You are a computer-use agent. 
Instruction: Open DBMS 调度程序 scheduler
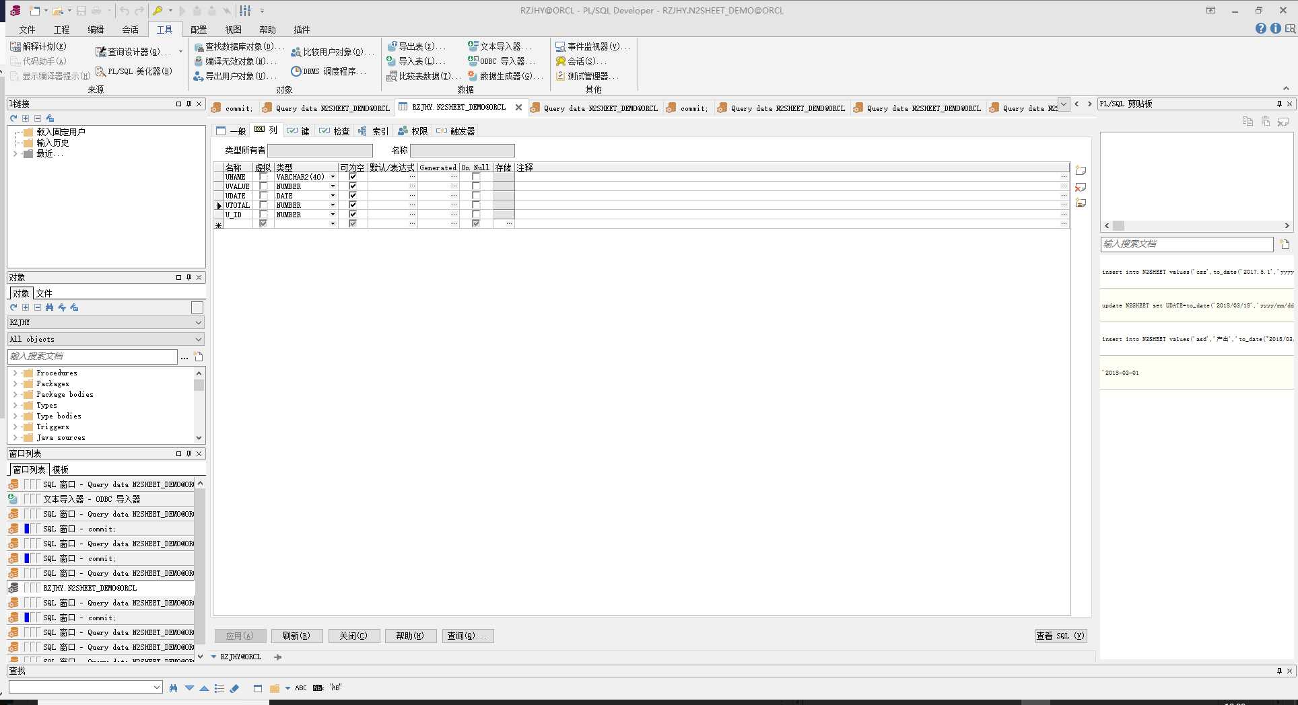329,71
